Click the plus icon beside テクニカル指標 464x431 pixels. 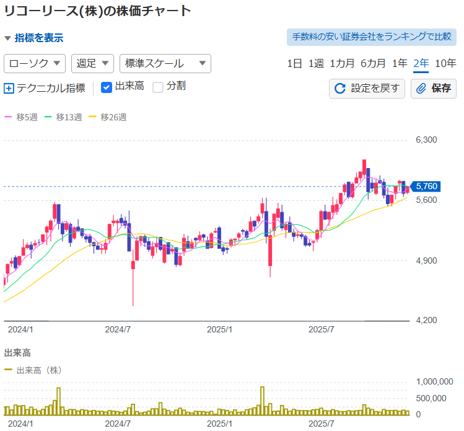pos(9,88)
